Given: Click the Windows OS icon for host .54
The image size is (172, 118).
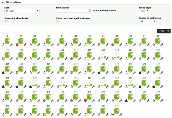Looking at the screenshot, I should click(99, 45).
